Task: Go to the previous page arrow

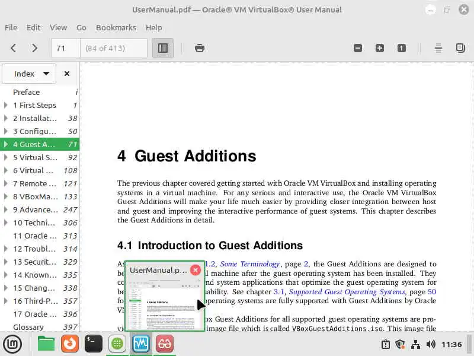Action: click(13, 48)
